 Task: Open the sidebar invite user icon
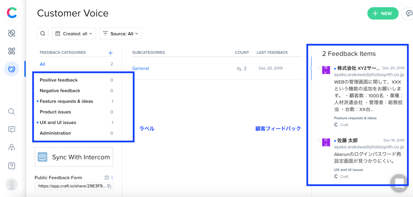click(11, 147)
